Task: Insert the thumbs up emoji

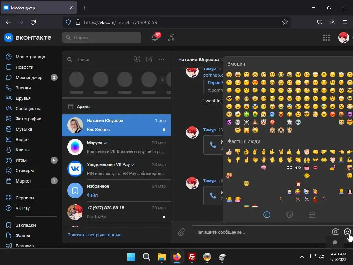Action: point(229,152)
